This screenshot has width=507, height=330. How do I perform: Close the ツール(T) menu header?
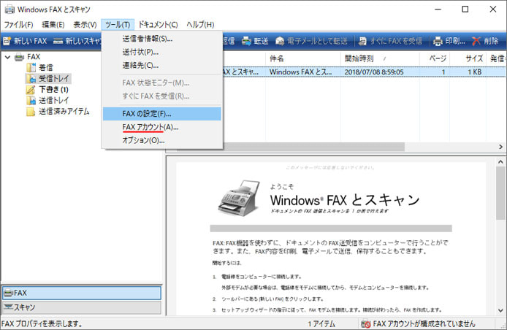[x=118, y=25]
